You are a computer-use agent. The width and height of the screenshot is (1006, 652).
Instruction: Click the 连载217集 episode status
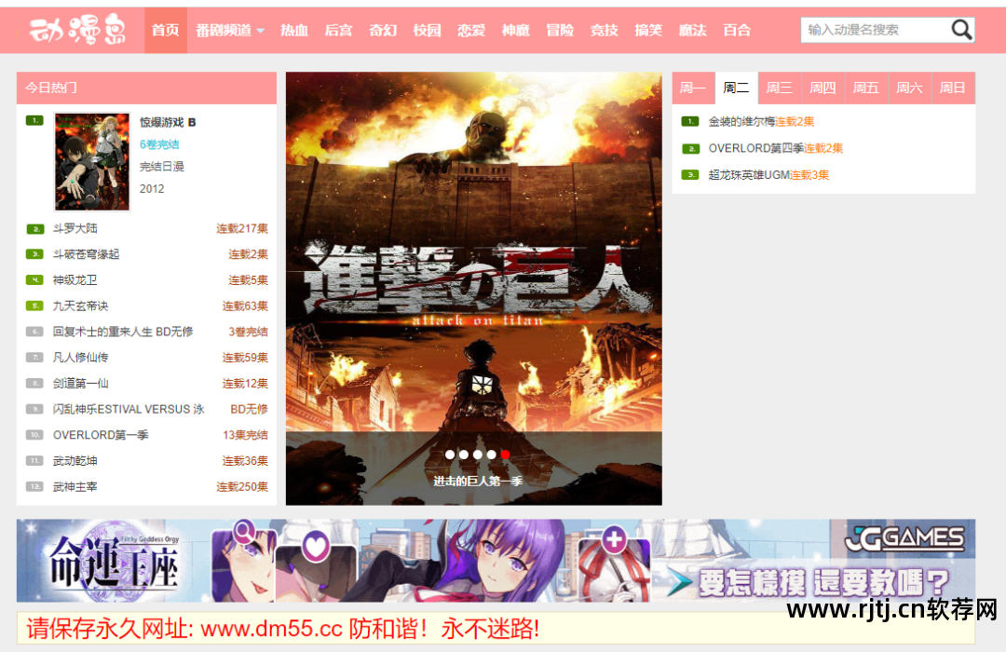tap(242, 228)
